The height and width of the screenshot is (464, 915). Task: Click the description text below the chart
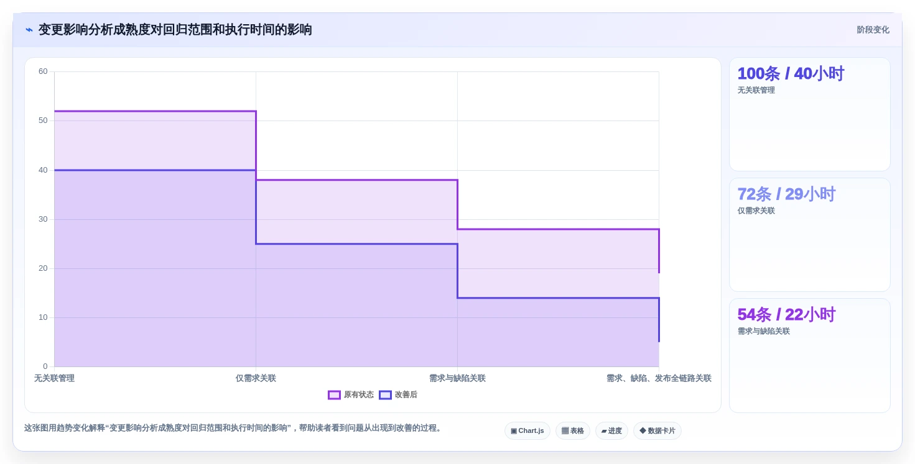point(233,428)
